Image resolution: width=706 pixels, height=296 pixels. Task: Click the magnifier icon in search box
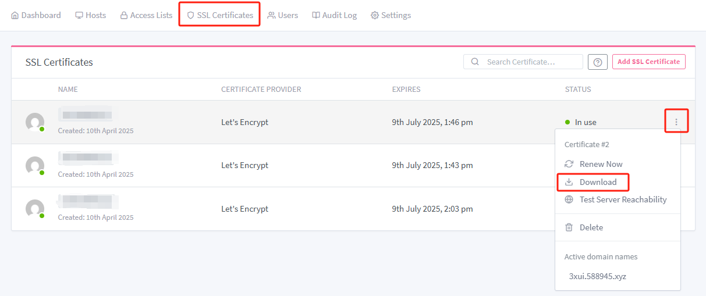475,62
